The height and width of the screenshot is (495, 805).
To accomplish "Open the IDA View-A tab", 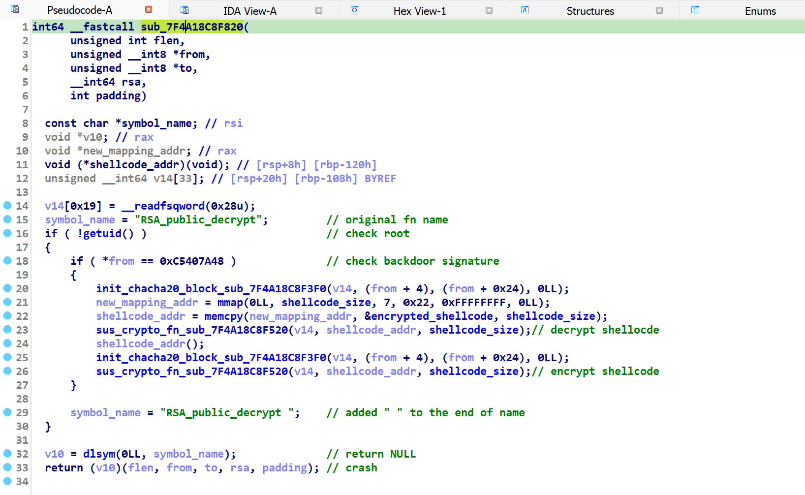I will coord(250,11).
